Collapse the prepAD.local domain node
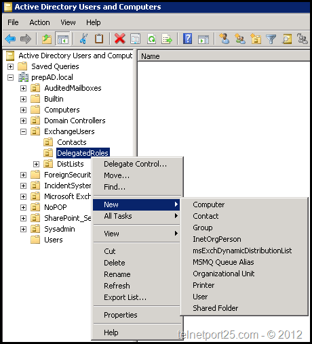This screenshot has width=312, height=344. 10,78
